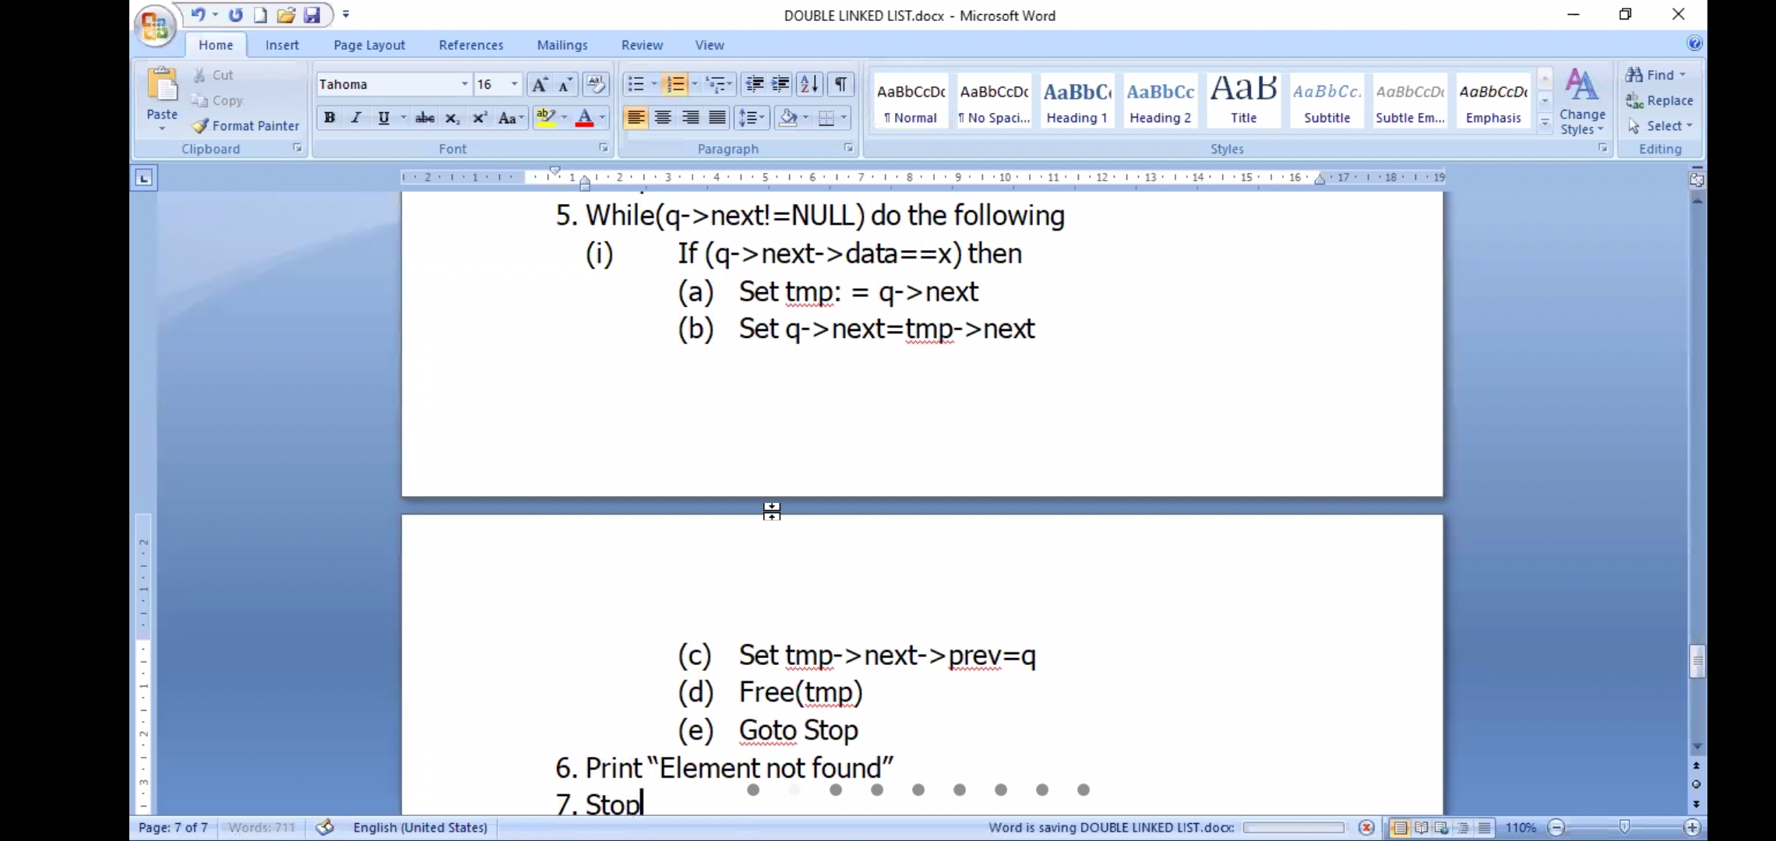Open the Office button menu
The width and height of the screenshot is (1776, 841).
(154, 27)
